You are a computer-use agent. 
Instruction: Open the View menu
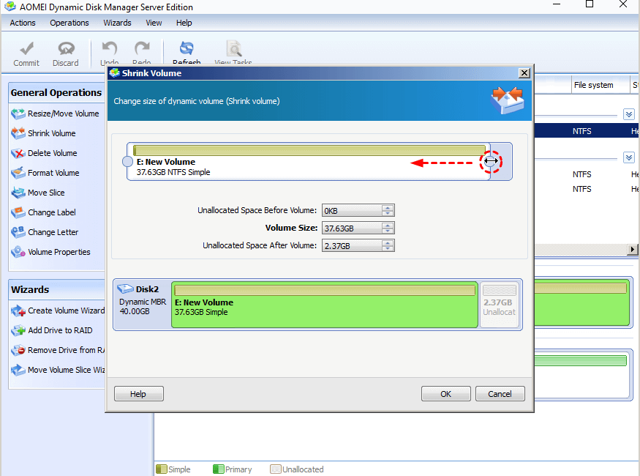[154, 23]
